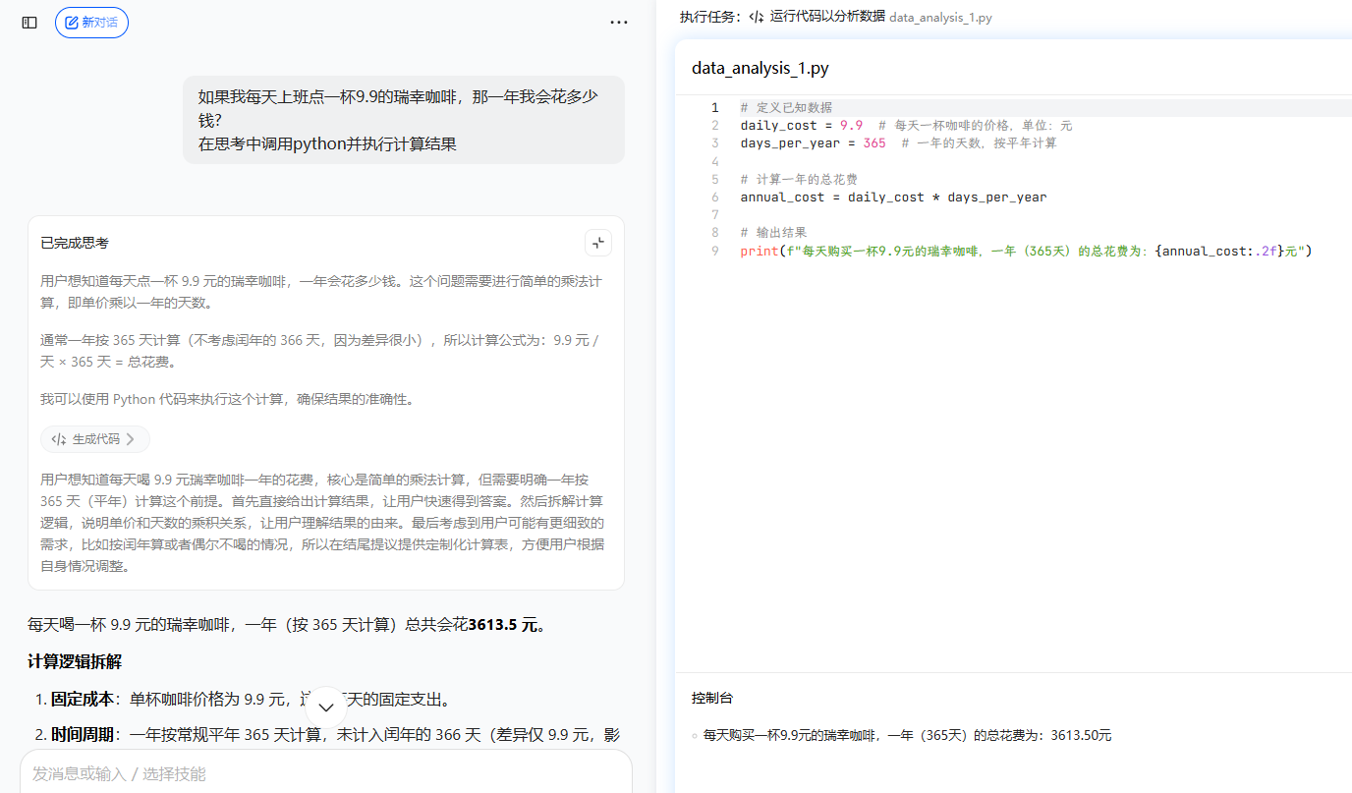
Task: Click the code icon beside 运行代码以分析数据
Action: tap(757, 17)
